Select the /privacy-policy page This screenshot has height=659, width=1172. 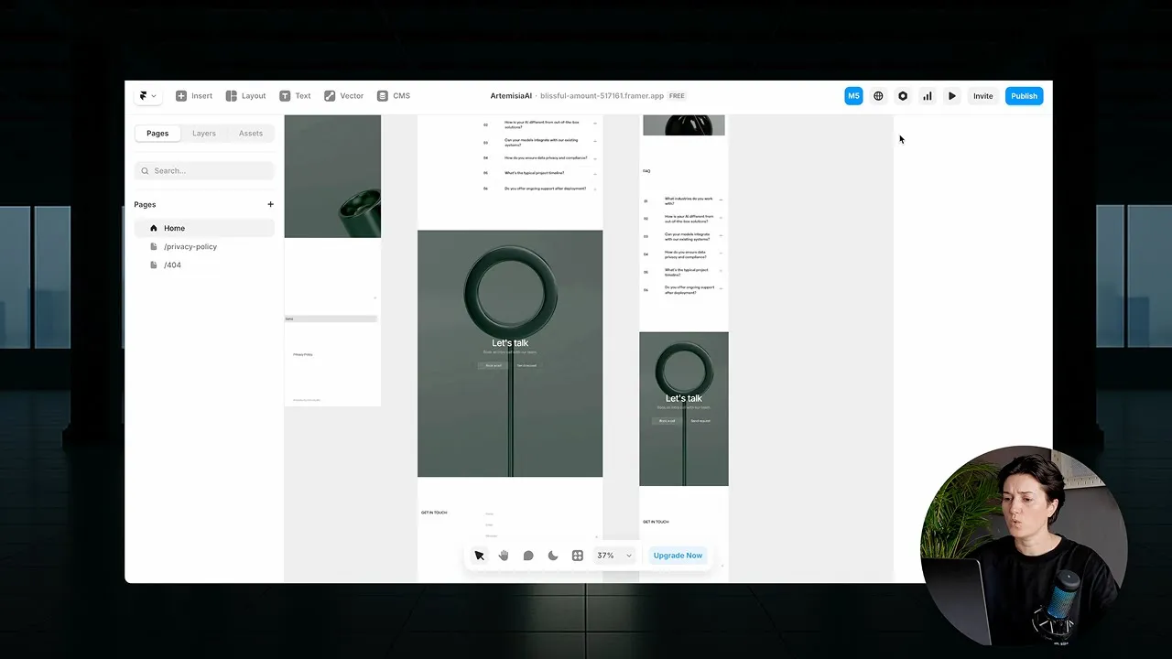[x=204, y=246]
